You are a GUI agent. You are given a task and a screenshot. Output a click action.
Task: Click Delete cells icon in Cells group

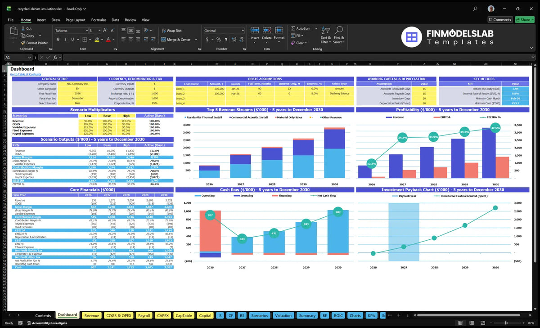[x=267, y=30]
